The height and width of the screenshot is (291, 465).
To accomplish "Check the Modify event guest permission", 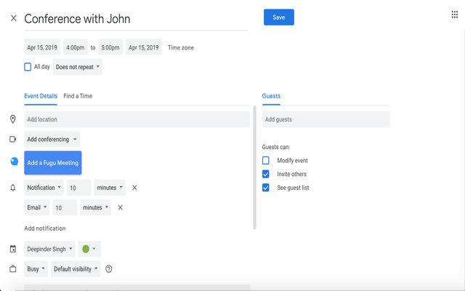I will coord(266,160).
